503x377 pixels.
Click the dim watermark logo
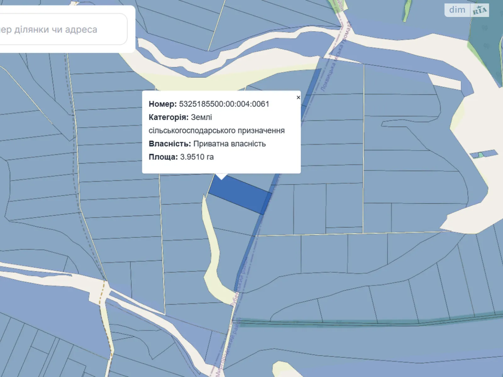click(457, 10)
